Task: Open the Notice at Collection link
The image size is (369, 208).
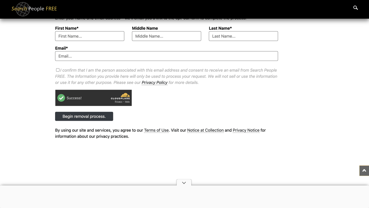Action: tap(206, 130)
